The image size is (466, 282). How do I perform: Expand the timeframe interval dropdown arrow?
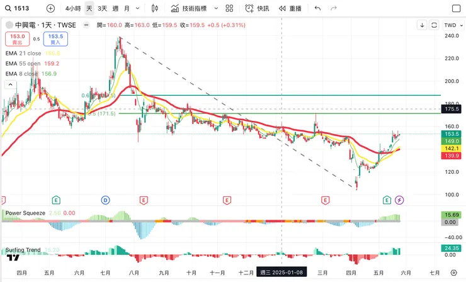[138, 8]
